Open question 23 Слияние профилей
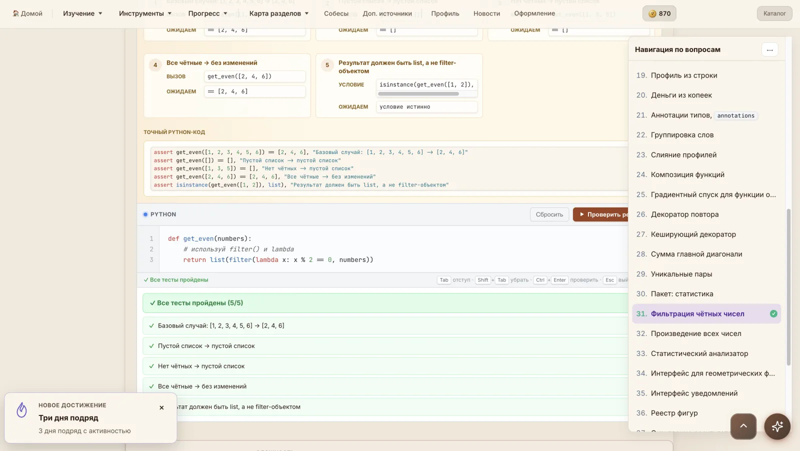This screenshot has height=451, width=800. pyautogui.click(x=706, y=155)
